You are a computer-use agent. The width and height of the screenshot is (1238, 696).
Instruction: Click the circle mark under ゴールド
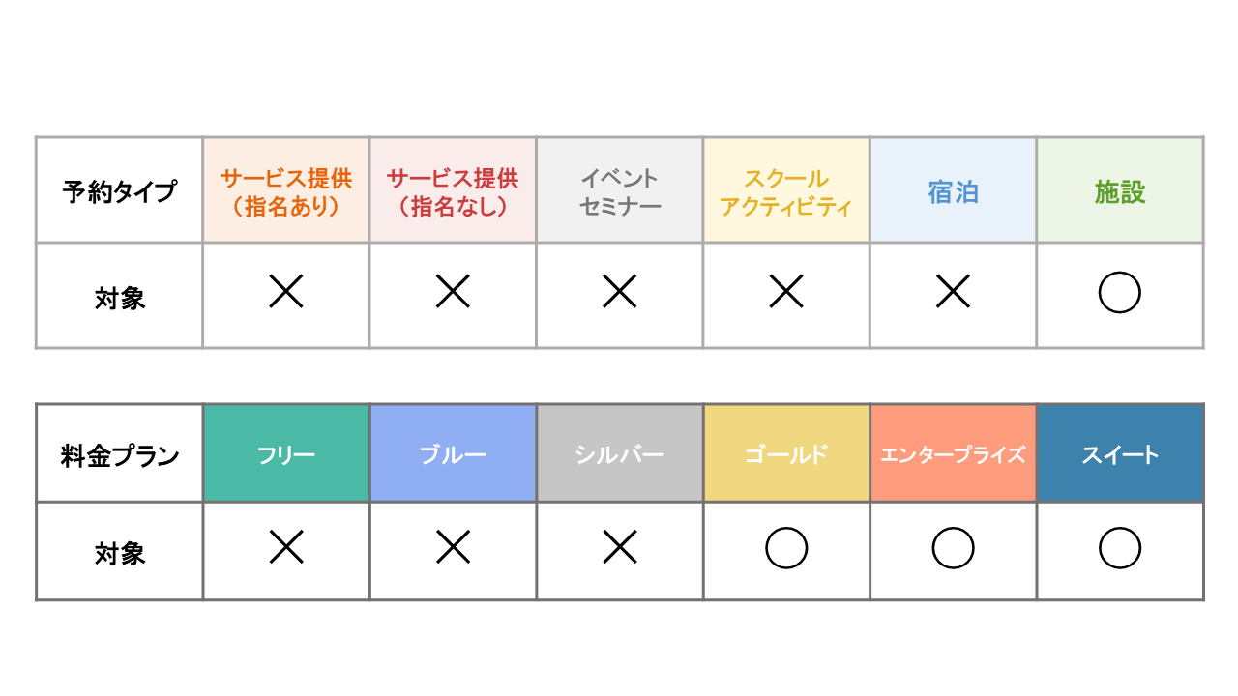(x=786, y=549)
